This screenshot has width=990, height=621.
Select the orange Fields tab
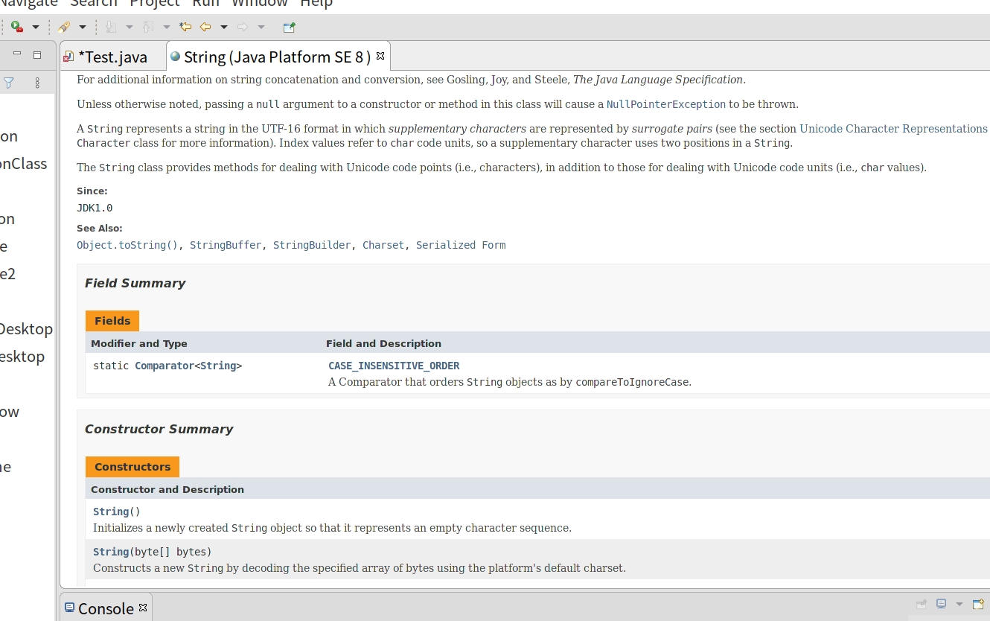tap(112, 321)
